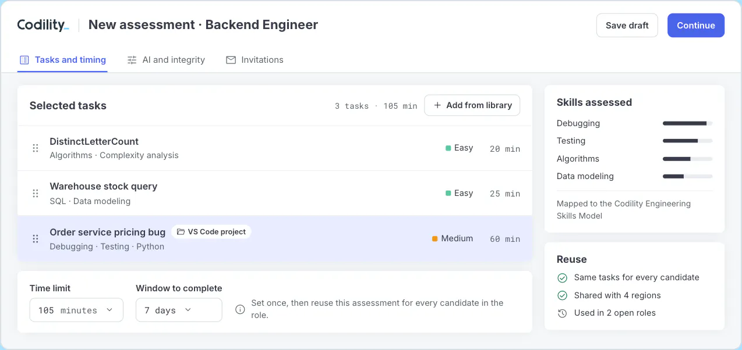Switch to the Tasks and timing tab
The height and width of the screenshot is (350, 742).
point(62,60)
